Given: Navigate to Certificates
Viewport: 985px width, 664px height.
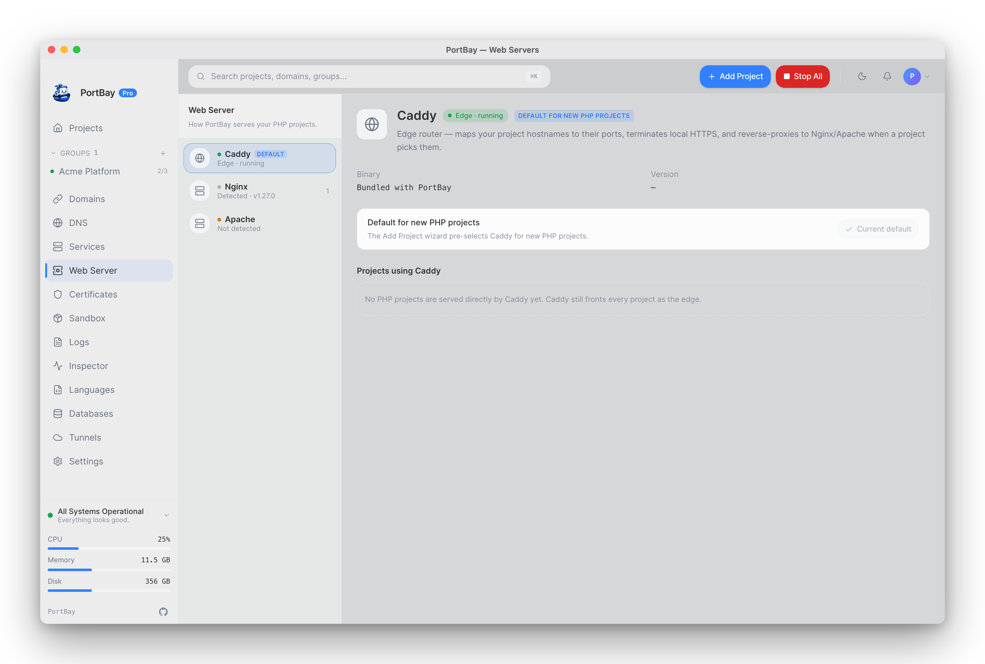Looking at the screenshot, I should [x=109, y=294].
